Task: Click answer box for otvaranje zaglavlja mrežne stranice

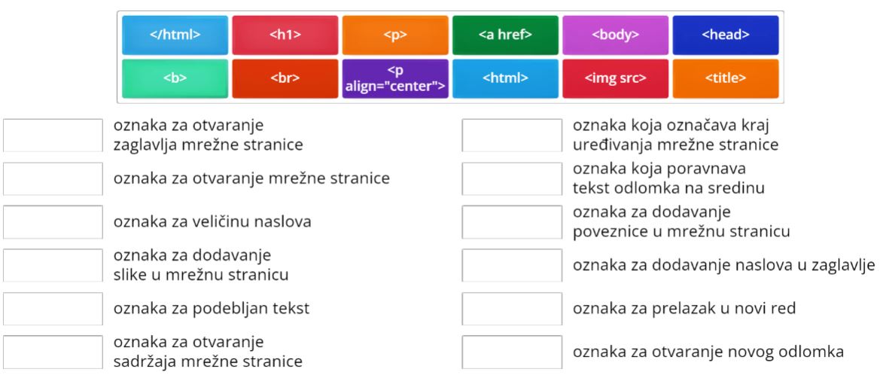Action: pyautogui.click(x=53, y=136)
